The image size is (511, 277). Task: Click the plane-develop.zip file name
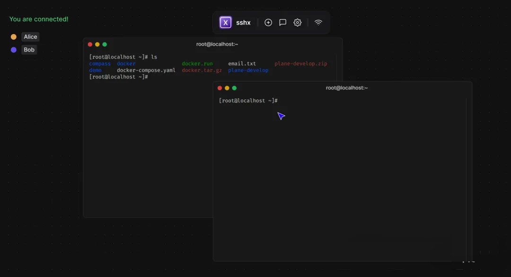pyautogui.click(x=300, y=63)
